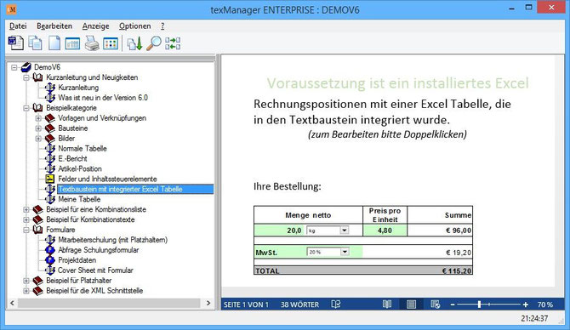The width and height of the screenshot is (570, 330).
Task: Select Beispiel für die XML Schnittstelle
Action: (94, 291)
